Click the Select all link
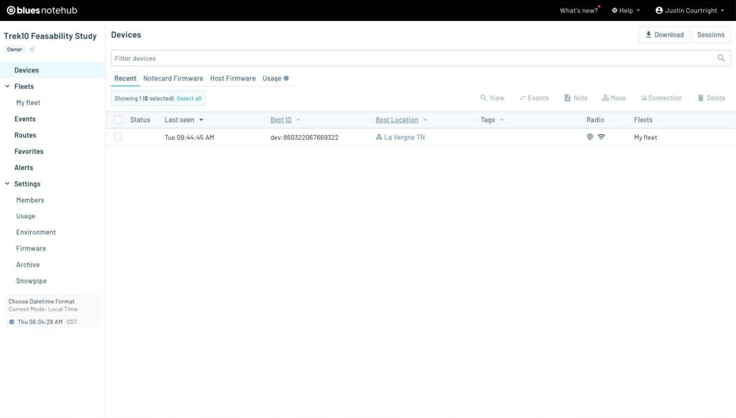 click(x=189, y=98)
